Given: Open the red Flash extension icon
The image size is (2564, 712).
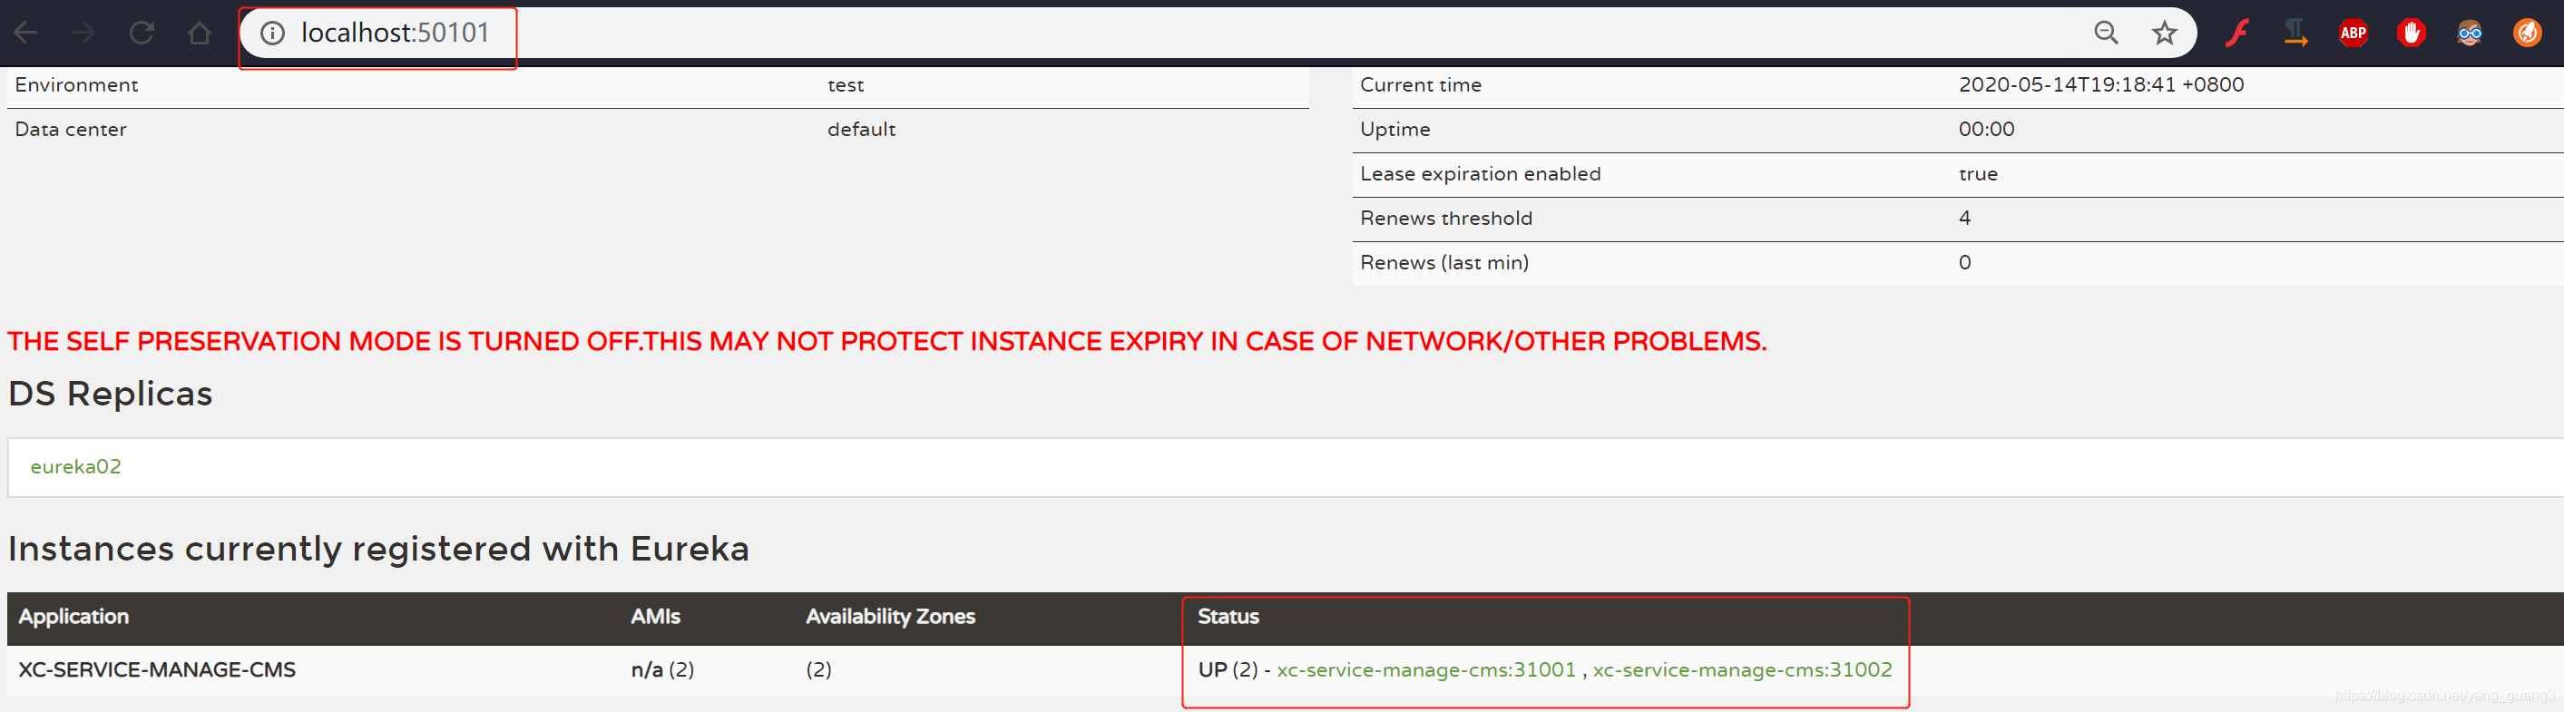Looking at the screenshot, I should [x=2237, y=33].
